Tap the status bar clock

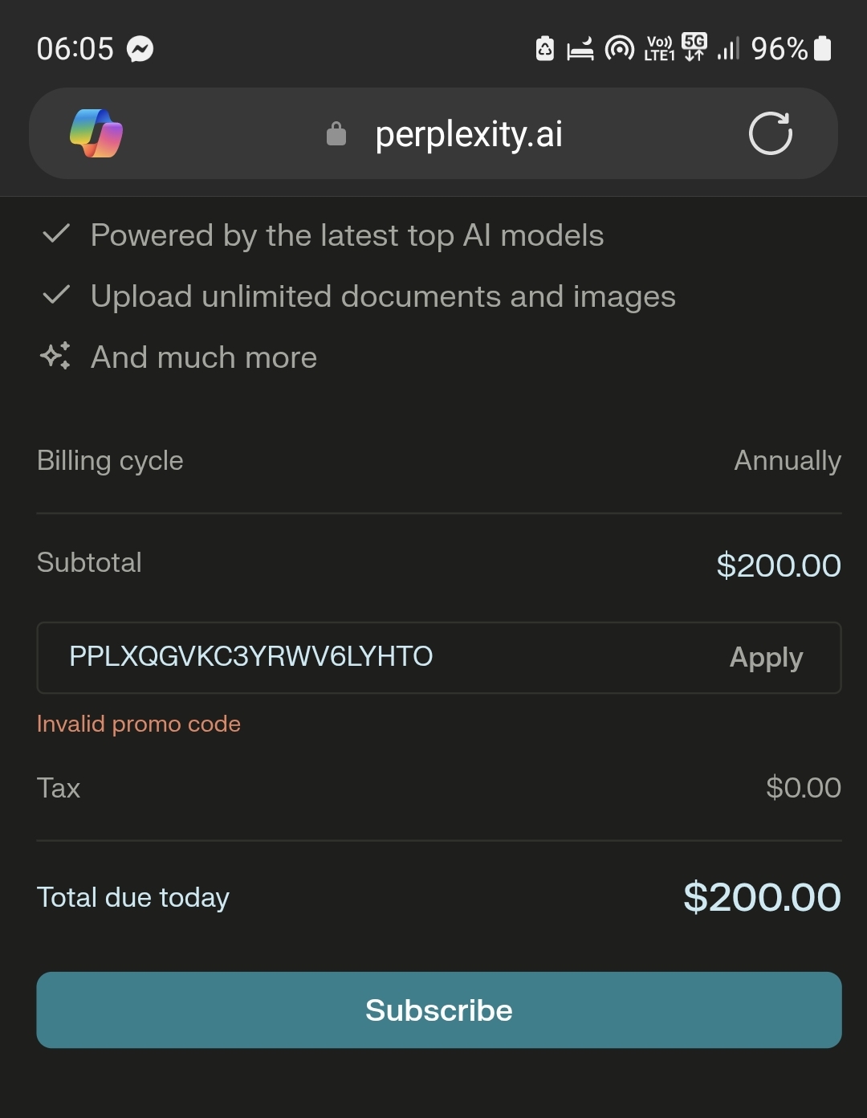tap(75, 49)
